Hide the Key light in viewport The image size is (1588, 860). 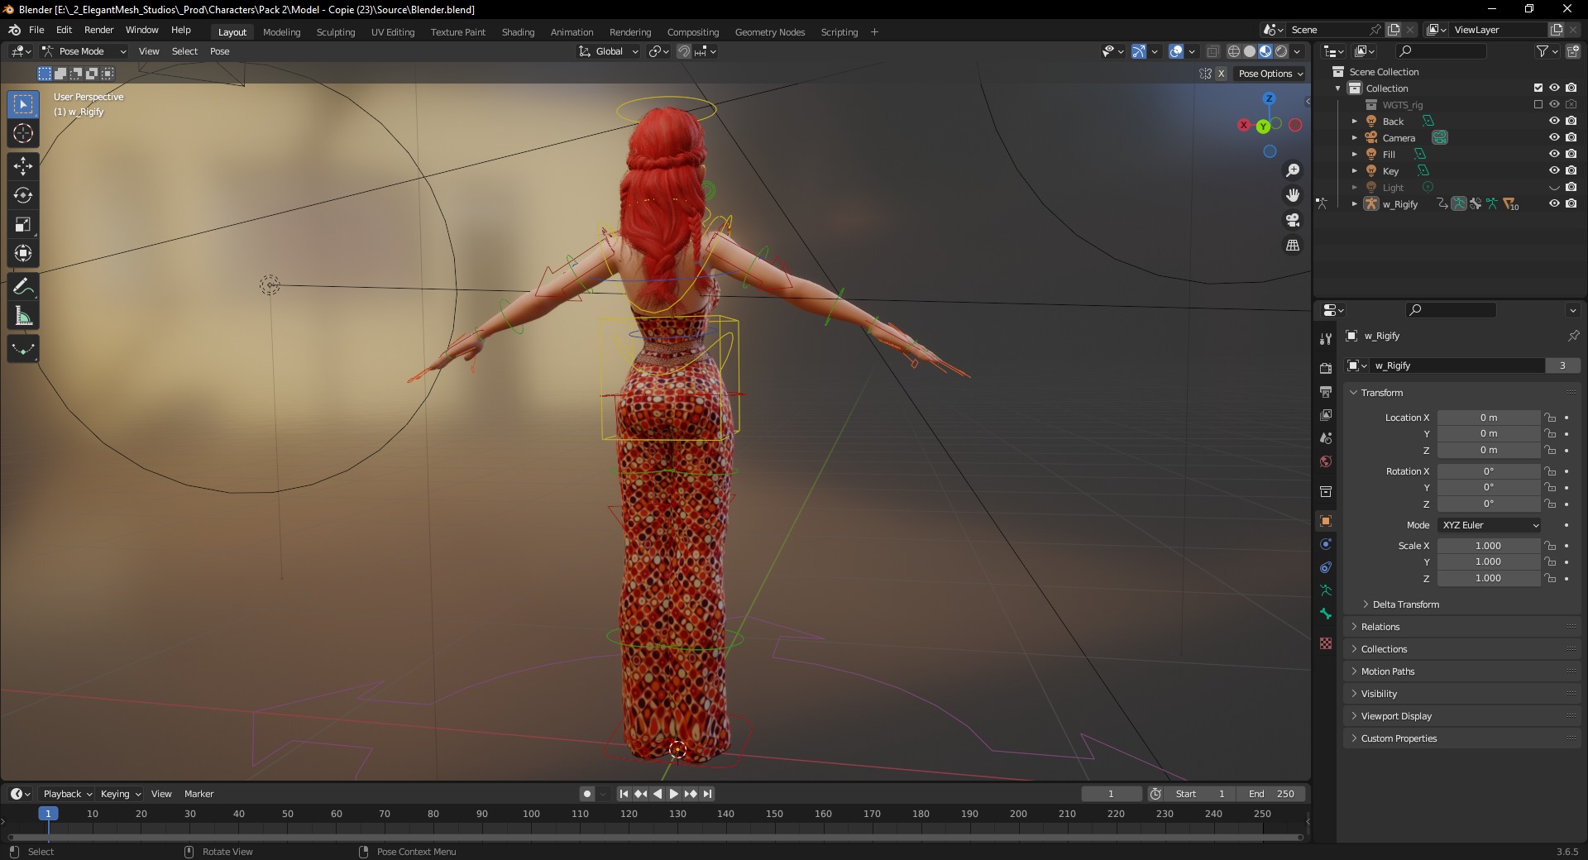[x=1554, y=170]
